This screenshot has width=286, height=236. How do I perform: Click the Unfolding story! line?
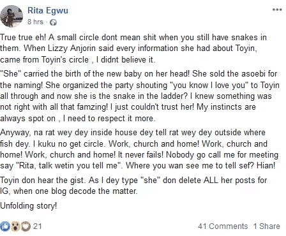[29, 206]
